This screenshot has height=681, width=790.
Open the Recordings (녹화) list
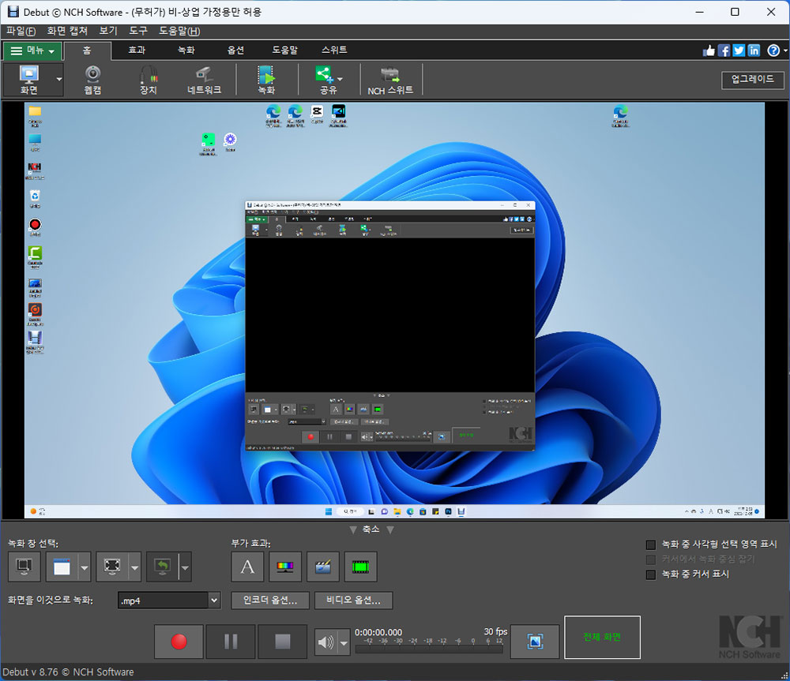pos(266,80)
